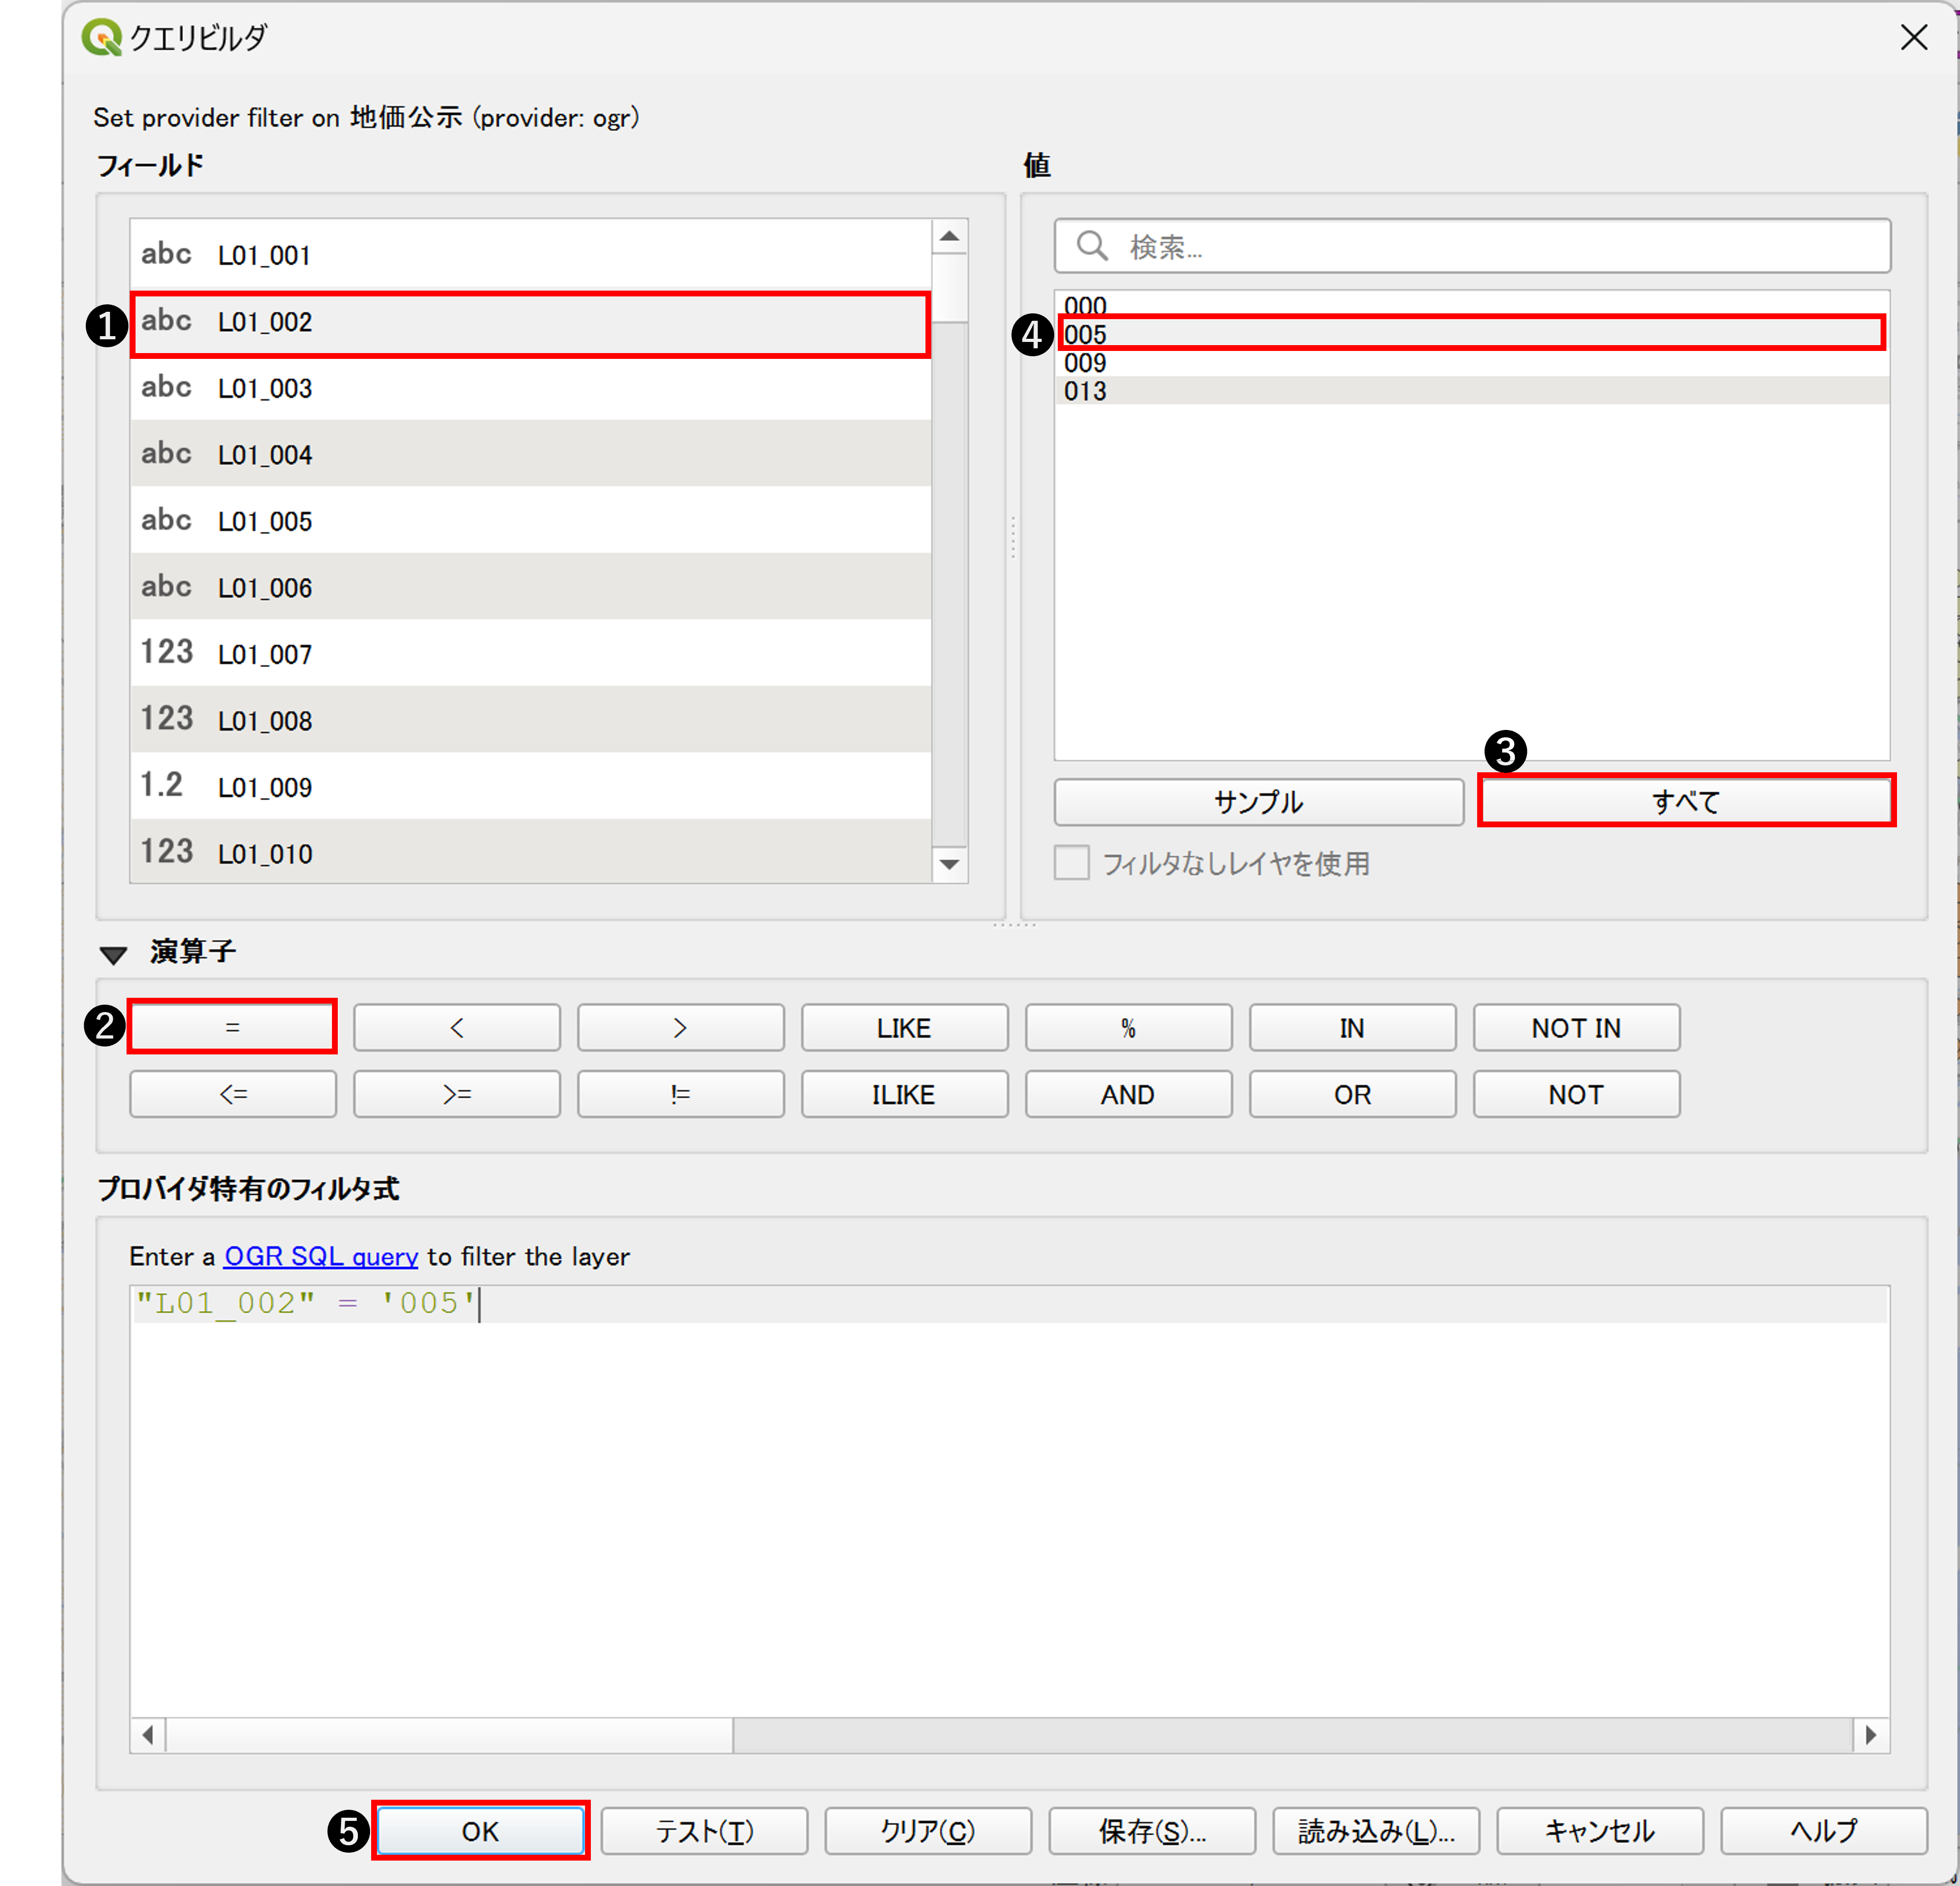Select the L01_009 decimal field
Viewport: 1960px width, 1886px height.
click(x=530, y=786)
